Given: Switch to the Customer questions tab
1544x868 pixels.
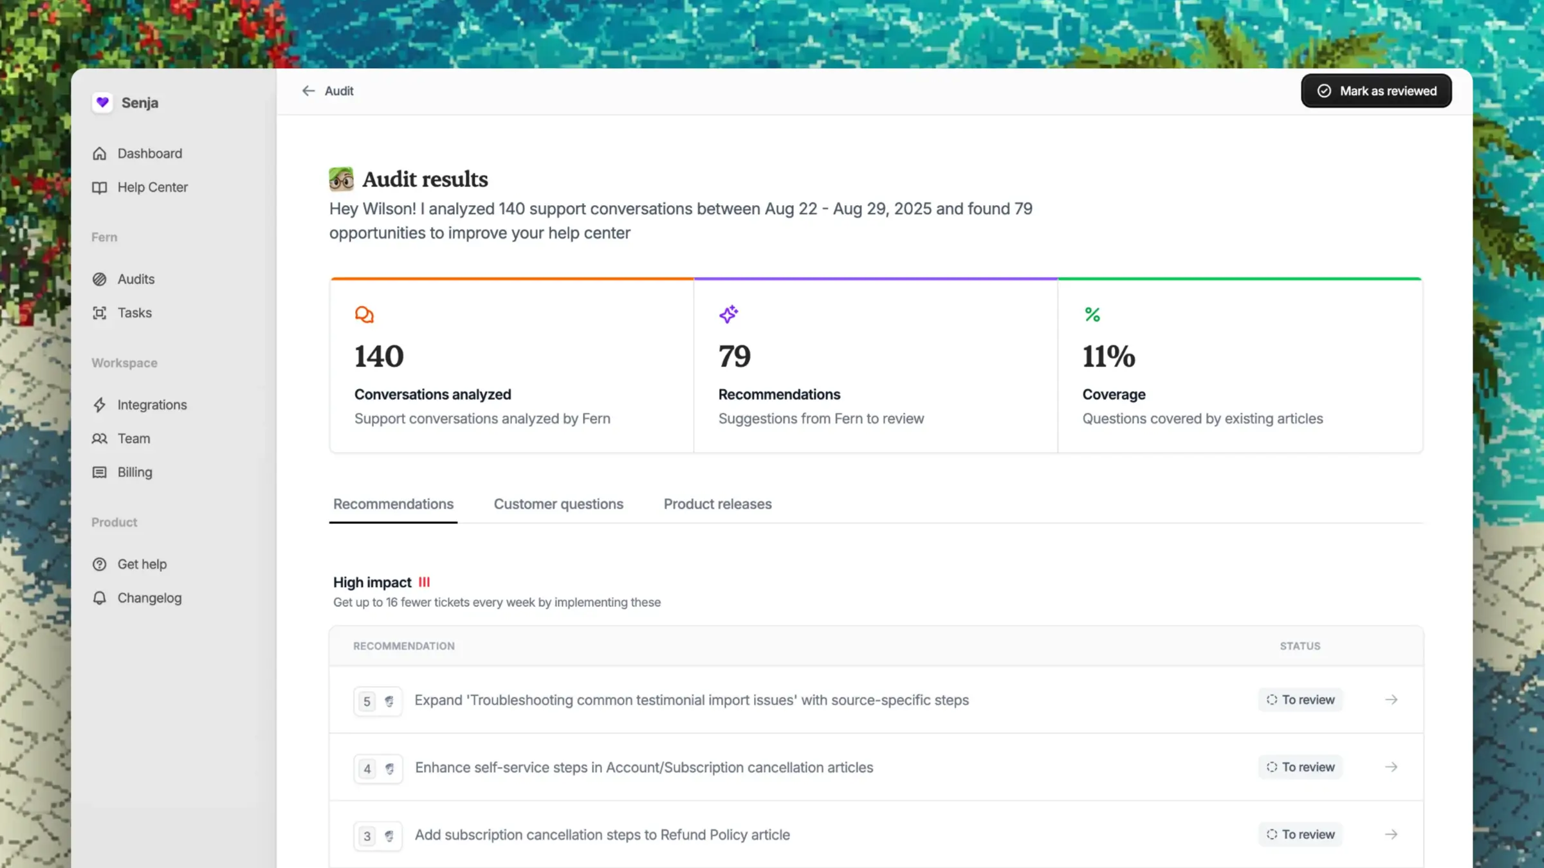Looking at the screenshot, I should tap(558, 504).
